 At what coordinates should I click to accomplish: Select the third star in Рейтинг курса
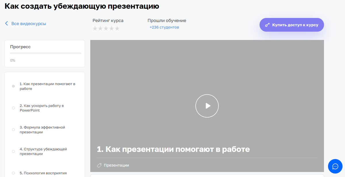(x=106, y=28)
